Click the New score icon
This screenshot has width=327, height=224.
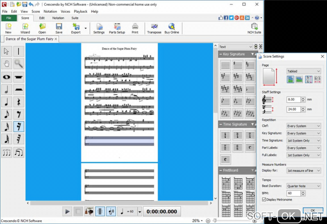coord(8,29)
